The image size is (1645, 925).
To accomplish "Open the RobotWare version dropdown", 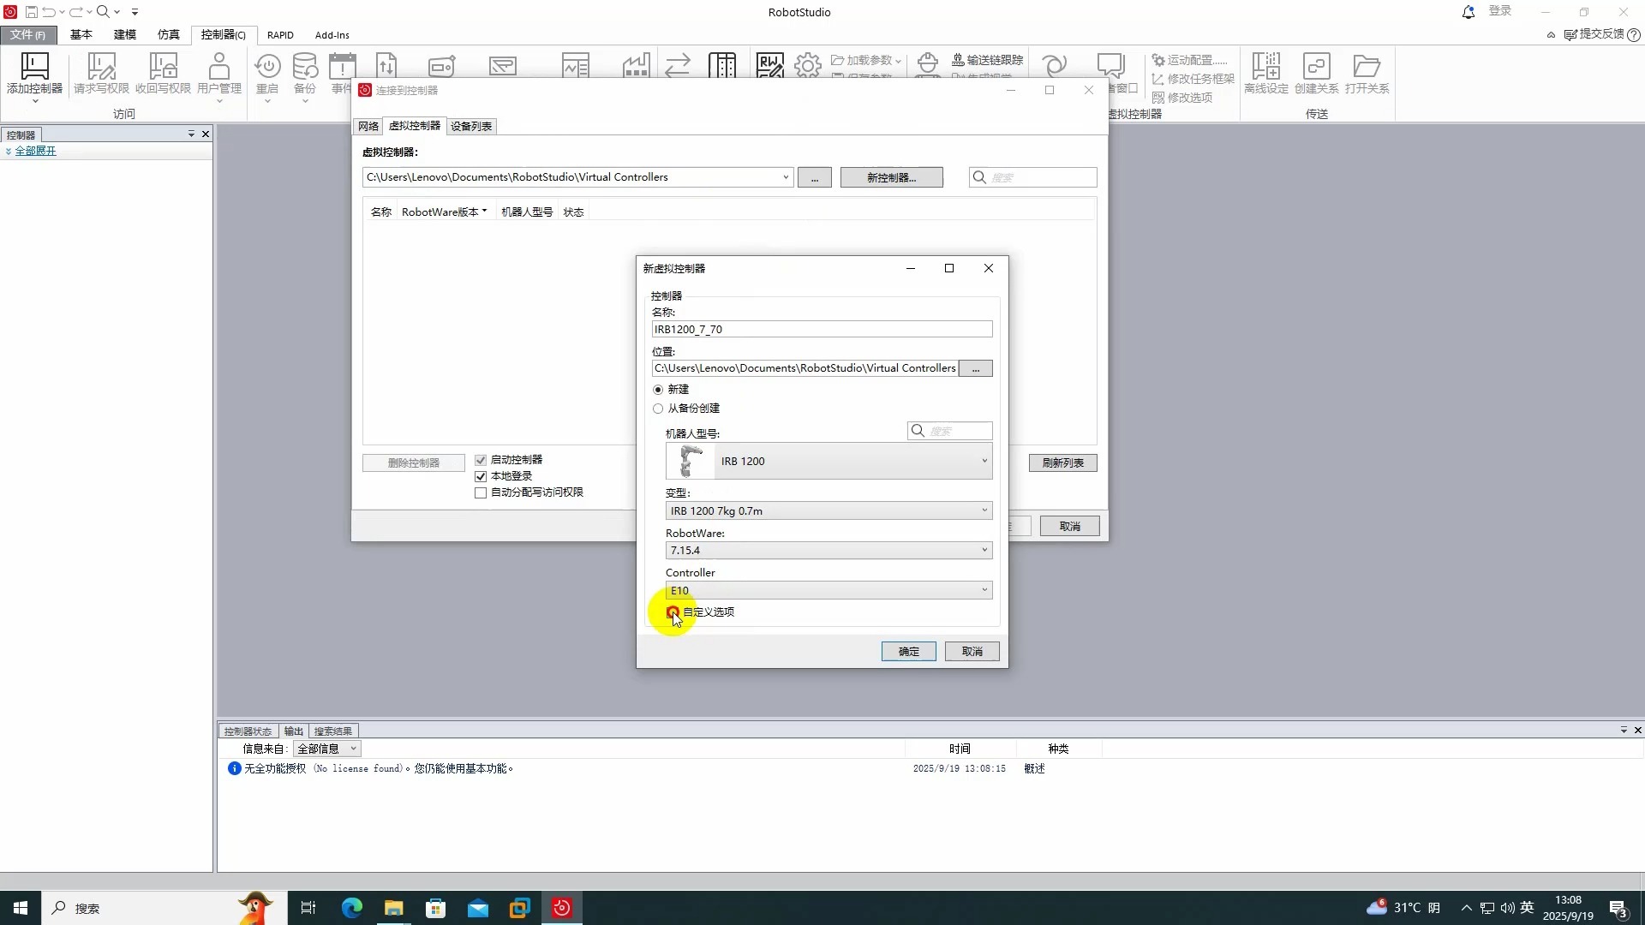I will coord(984,550).
